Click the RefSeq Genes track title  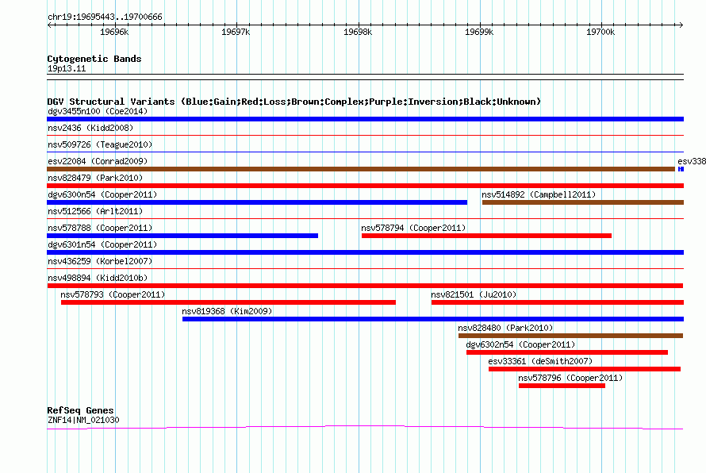80,410
